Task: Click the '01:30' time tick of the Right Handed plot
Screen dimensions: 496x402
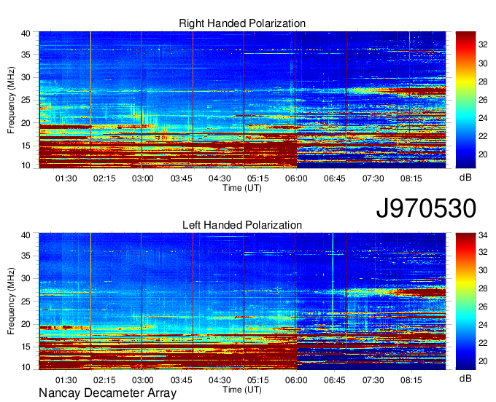Action: coord(66,178)
